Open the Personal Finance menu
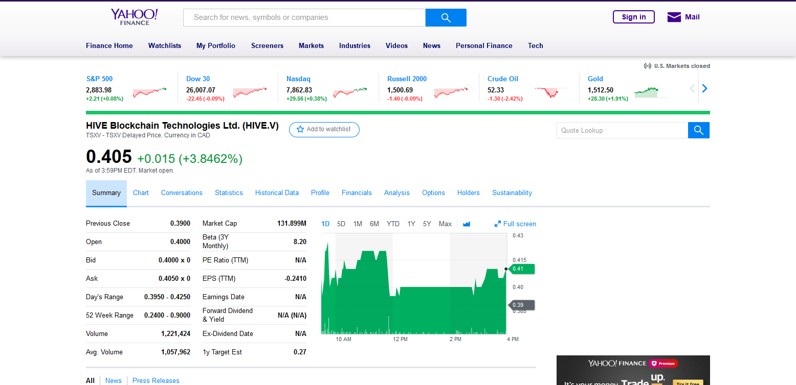The height and width of the screenshot is (385, 796). [484, 45]
